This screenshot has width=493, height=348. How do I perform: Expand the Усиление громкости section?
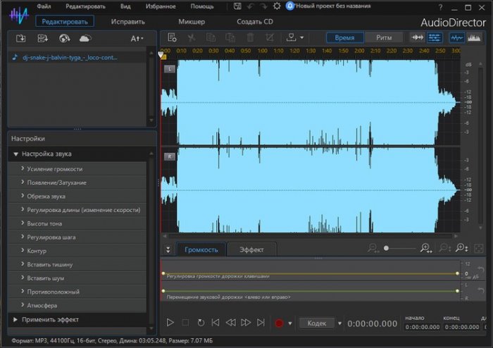click(x=55, y=169)
